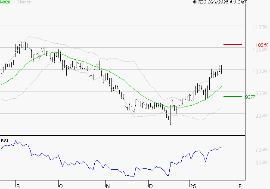Click the 25 year axis marker

[193, 186]
